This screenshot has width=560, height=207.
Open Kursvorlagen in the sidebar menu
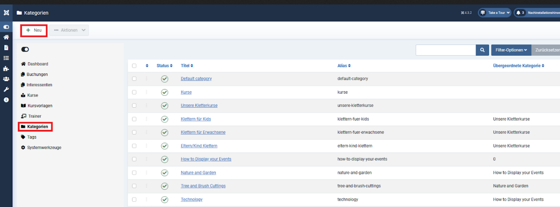pyautogui.click(x=40, y=106)
